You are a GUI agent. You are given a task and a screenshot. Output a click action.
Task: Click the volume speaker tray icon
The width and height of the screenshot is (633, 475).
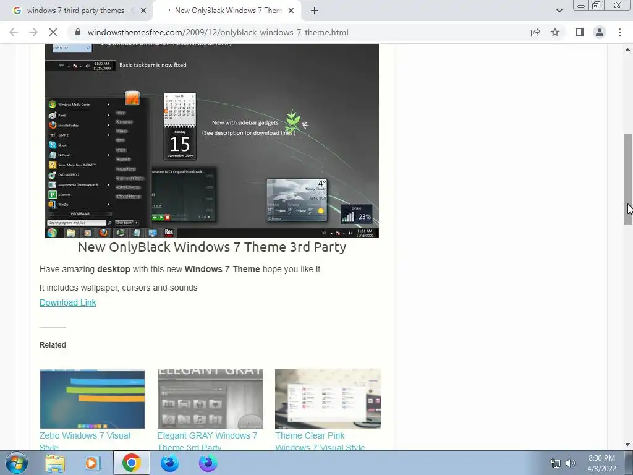tap(571, 463)
